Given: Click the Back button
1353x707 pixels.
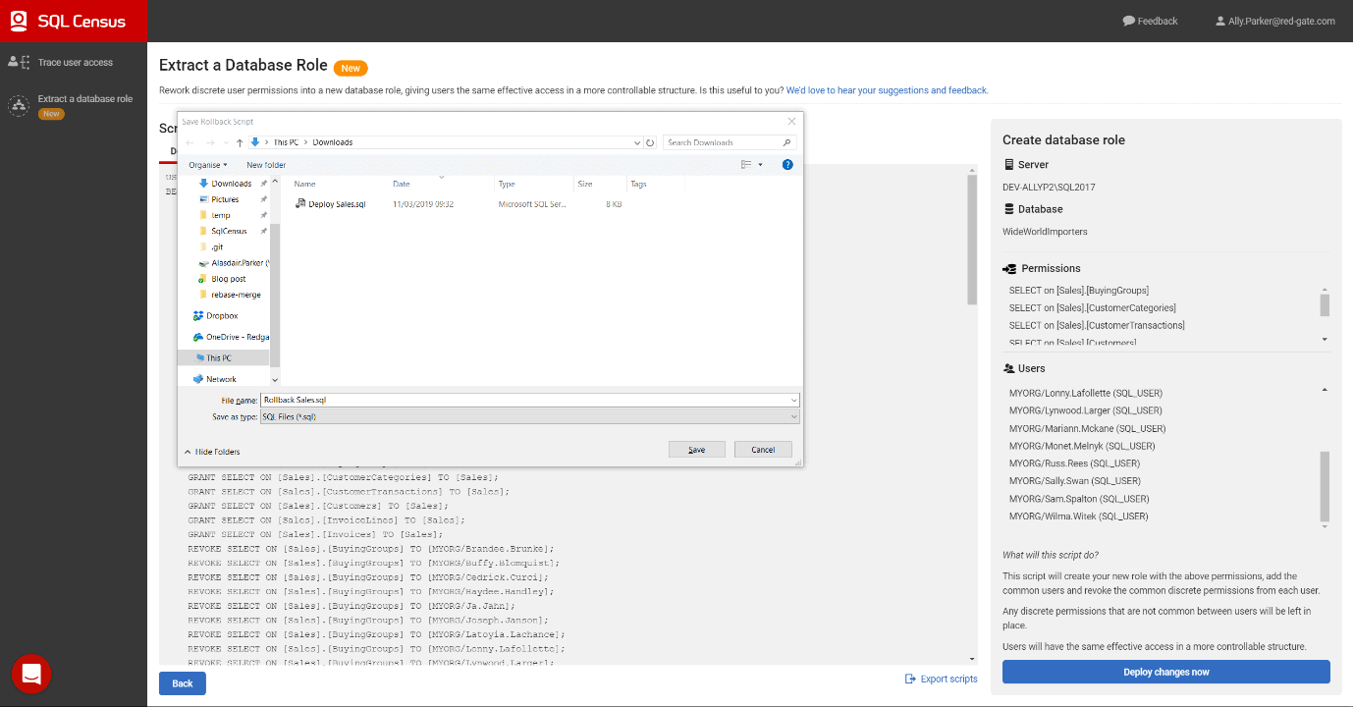Looking at the screenshot, I should click(x=183, y=683).
